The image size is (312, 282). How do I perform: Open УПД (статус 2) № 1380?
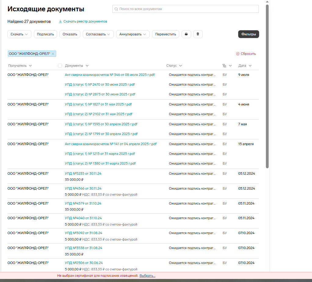[100, 163]
